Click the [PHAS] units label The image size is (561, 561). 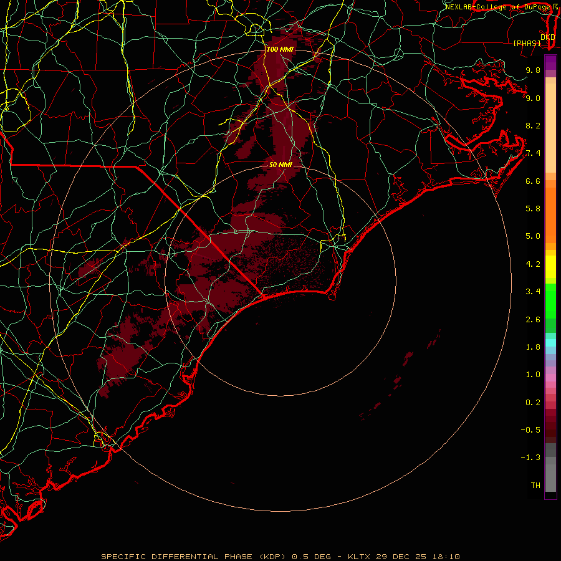click(x=527, y=43)
